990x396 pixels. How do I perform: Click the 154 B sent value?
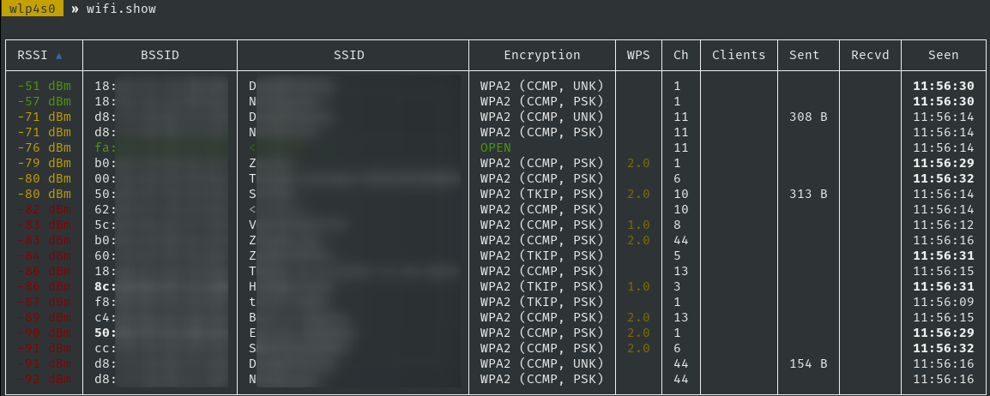click(x=808, y=363)
